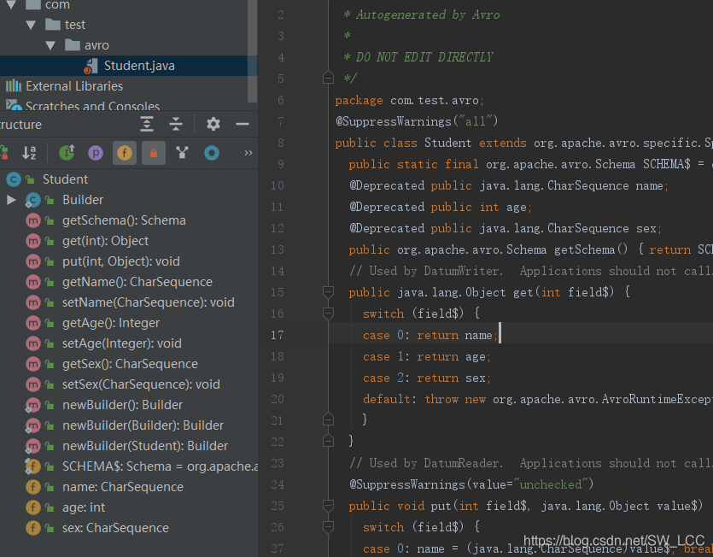Fold put method at line 25 gutter
Screen dimensions: 713x557
pyautogui.click(x=328, y=506)
